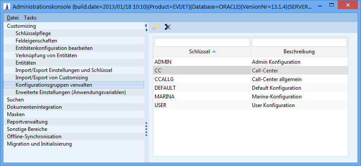
Task: Open Erweiterte Einstellungen (Anwendungsvariablen)
Action: pos(74,92)
